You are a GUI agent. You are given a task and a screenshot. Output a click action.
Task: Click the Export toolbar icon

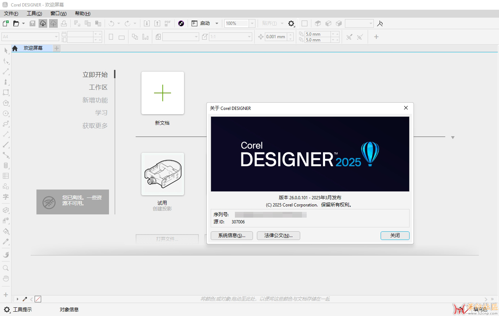(x=157, y=23)
